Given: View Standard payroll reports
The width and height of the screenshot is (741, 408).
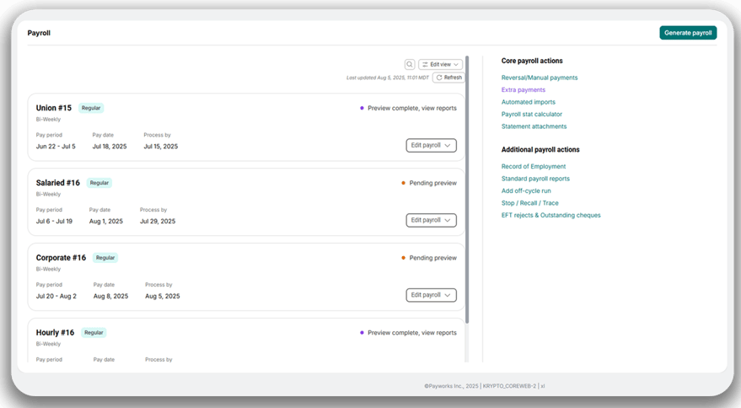Looking at the screenshot, I should point(535,179).
